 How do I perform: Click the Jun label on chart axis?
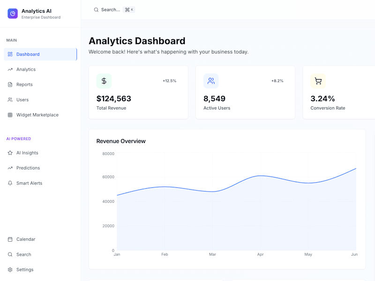click(354, 254)
